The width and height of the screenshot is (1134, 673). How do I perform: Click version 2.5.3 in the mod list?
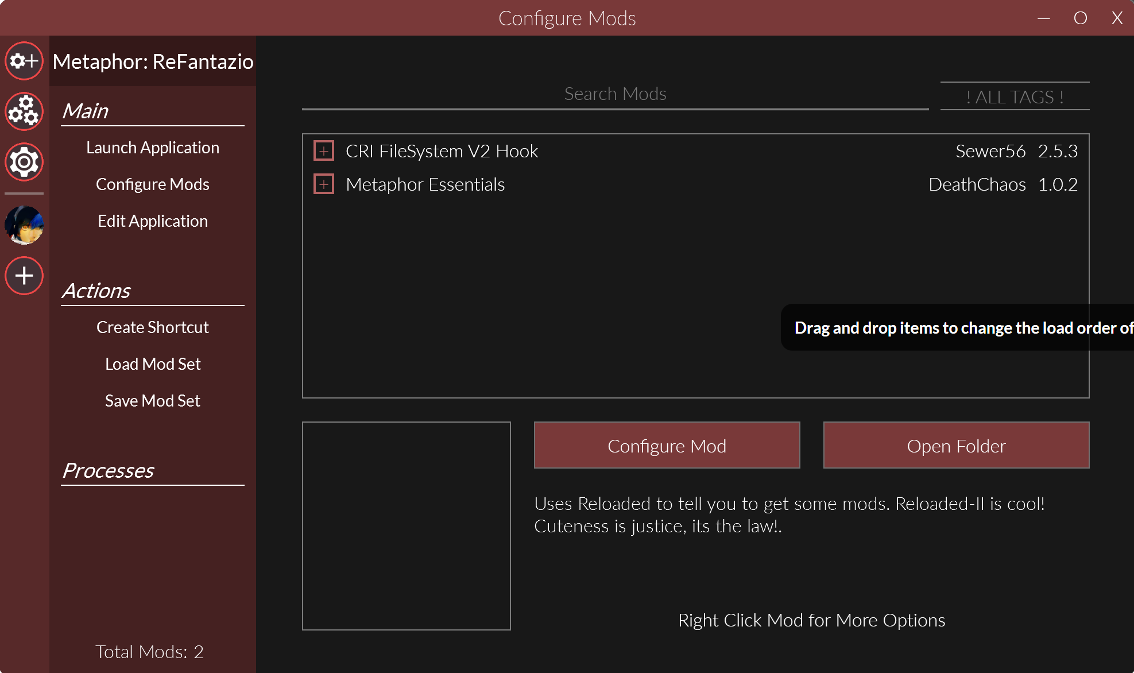pos(1058,151)
